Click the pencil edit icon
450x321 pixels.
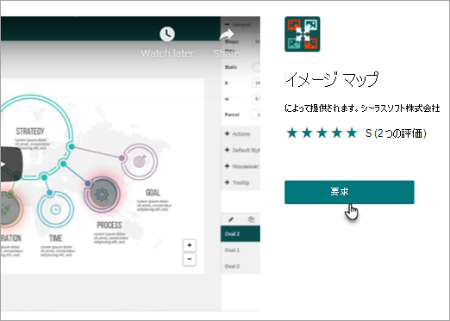point(231,219)
